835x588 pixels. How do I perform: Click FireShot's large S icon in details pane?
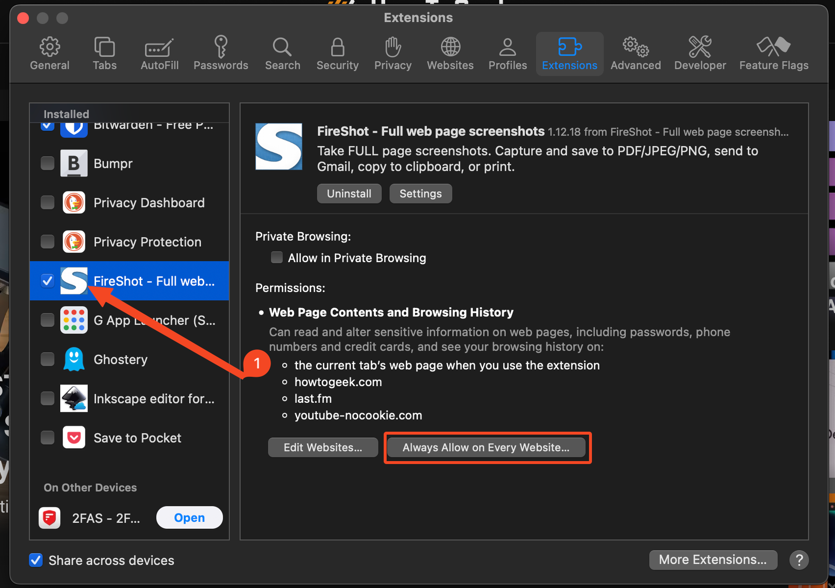point(279,147)
